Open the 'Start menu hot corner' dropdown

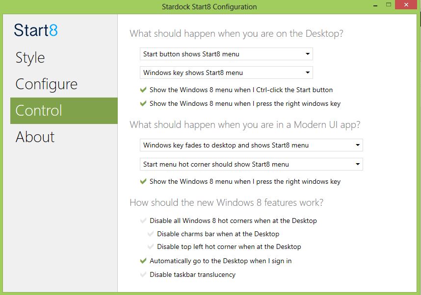pos(251,164)
